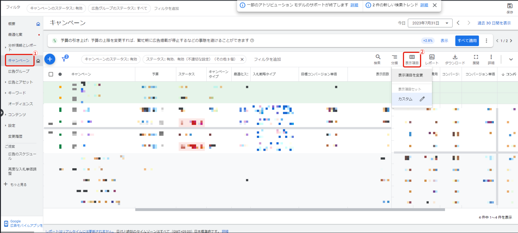
Task: Click フィルタを追加 in table toolbar
Action: click(x=267, y=59)
